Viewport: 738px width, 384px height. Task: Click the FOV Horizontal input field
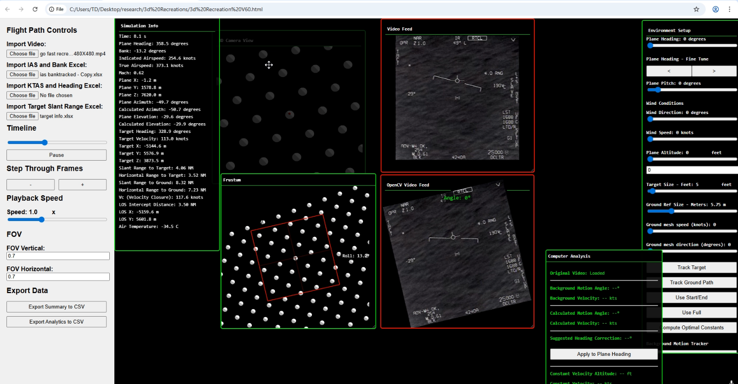click(x=58, y=276)
